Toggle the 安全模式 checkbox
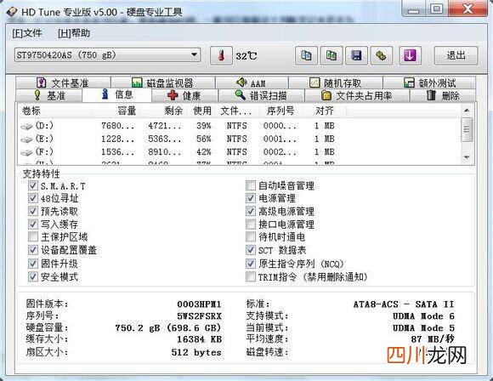Image resolution: width=493 pixels, height=381 pixels. tap(33, 276)
